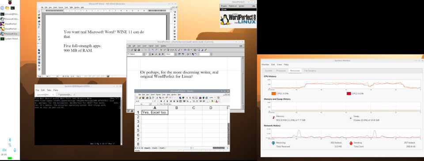Image resolution: width=424 pixels, height=161 pixels.
Task: Open the File menu in Microsoft Word
Action: click(42, 7)
